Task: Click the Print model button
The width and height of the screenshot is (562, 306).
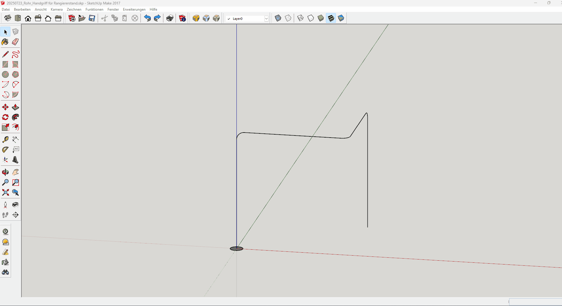Action: pyautogui.click(x=170, y=18)
